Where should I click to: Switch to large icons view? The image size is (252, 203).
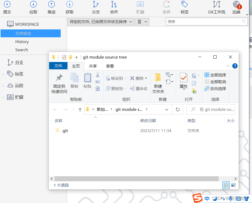[x=233, y=185]
